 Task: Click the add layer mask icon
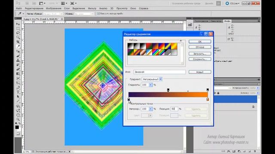point(234,151)
